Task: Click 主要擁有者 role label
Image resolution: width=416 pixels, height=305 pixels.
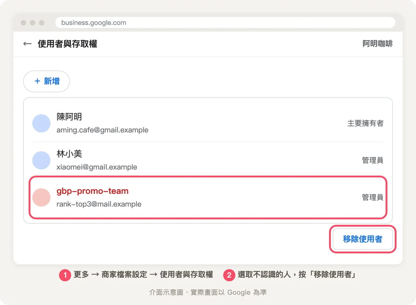Action: (x=365, y=123)
